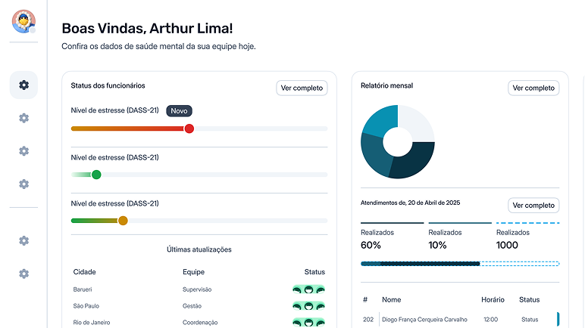Open Ver completo in Relatório mensal header
Viewport: 585px width, 328px height.
(533, 88)
